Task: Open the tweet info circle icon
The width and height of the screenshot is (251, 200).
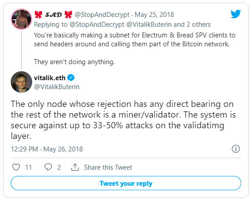Action: [236, 149]
